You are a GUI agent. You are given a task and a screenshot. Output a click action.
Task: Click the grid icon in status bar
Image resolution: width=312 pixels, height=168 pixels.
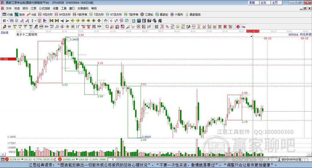click(x=2, y=159)
